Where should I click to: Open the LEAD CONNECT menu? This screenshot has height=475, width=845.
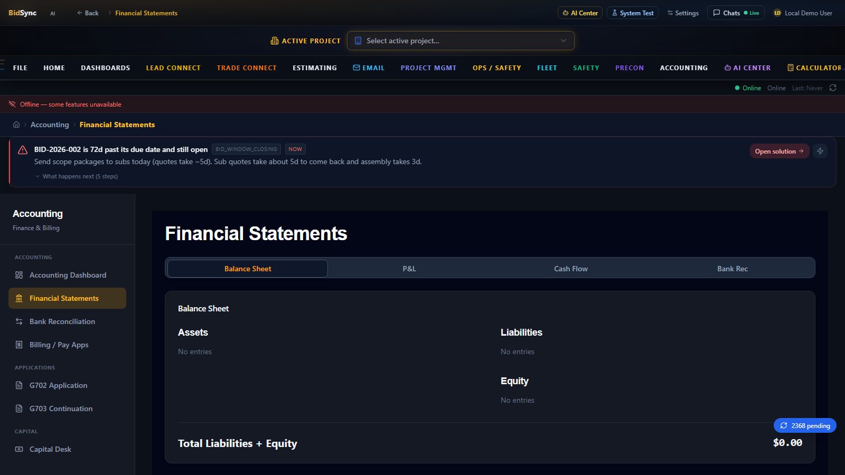click(x=173, y=68)
